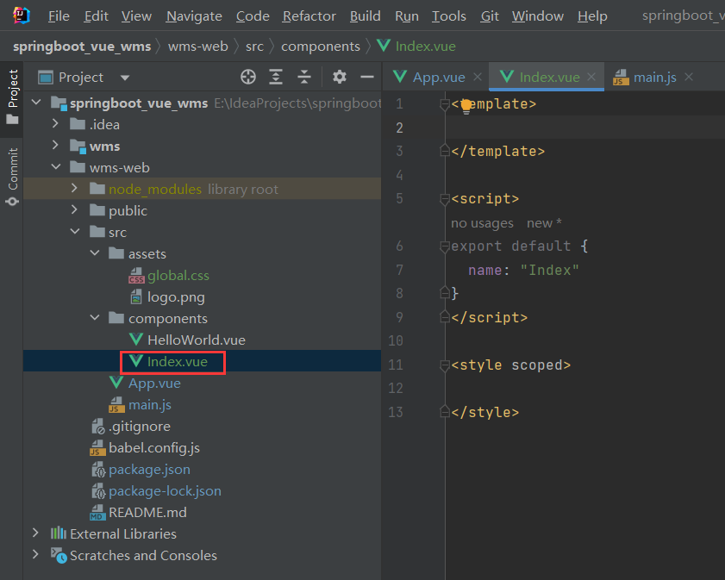Viewport: 725px width, 580px height.
Task: Select the main.js file icon in the tree
Action: pyautogui.click(x=115, y=405)
